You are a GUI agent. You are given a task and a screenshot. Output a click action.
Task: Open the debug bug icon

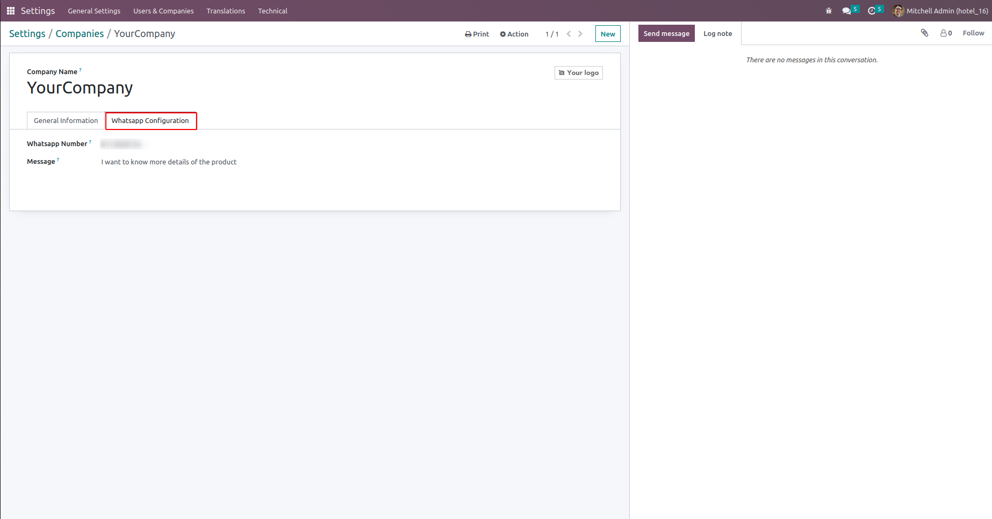[x=829, y=11]
